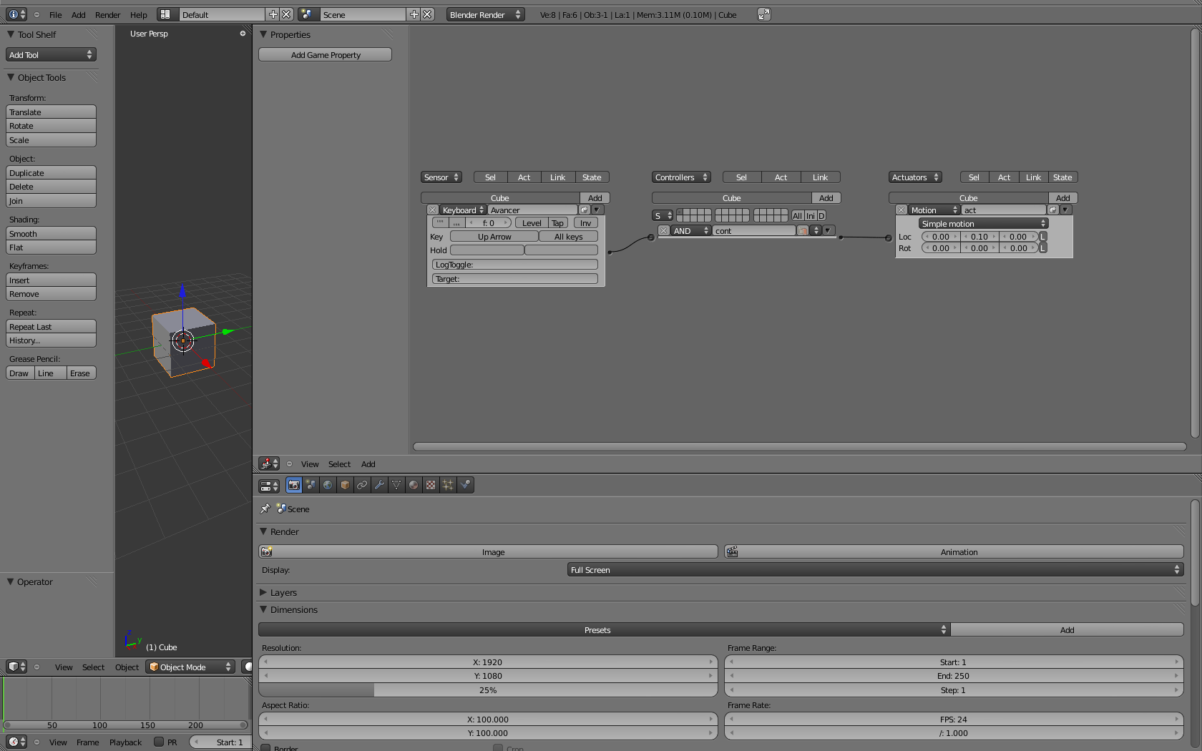Open the Render menu in top bar

click(x=107, y=14)
